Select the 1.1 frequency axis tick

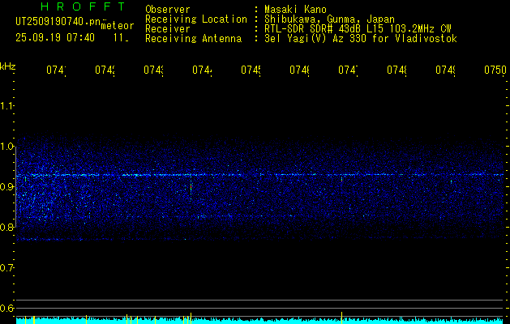click(x=7, y=106)
